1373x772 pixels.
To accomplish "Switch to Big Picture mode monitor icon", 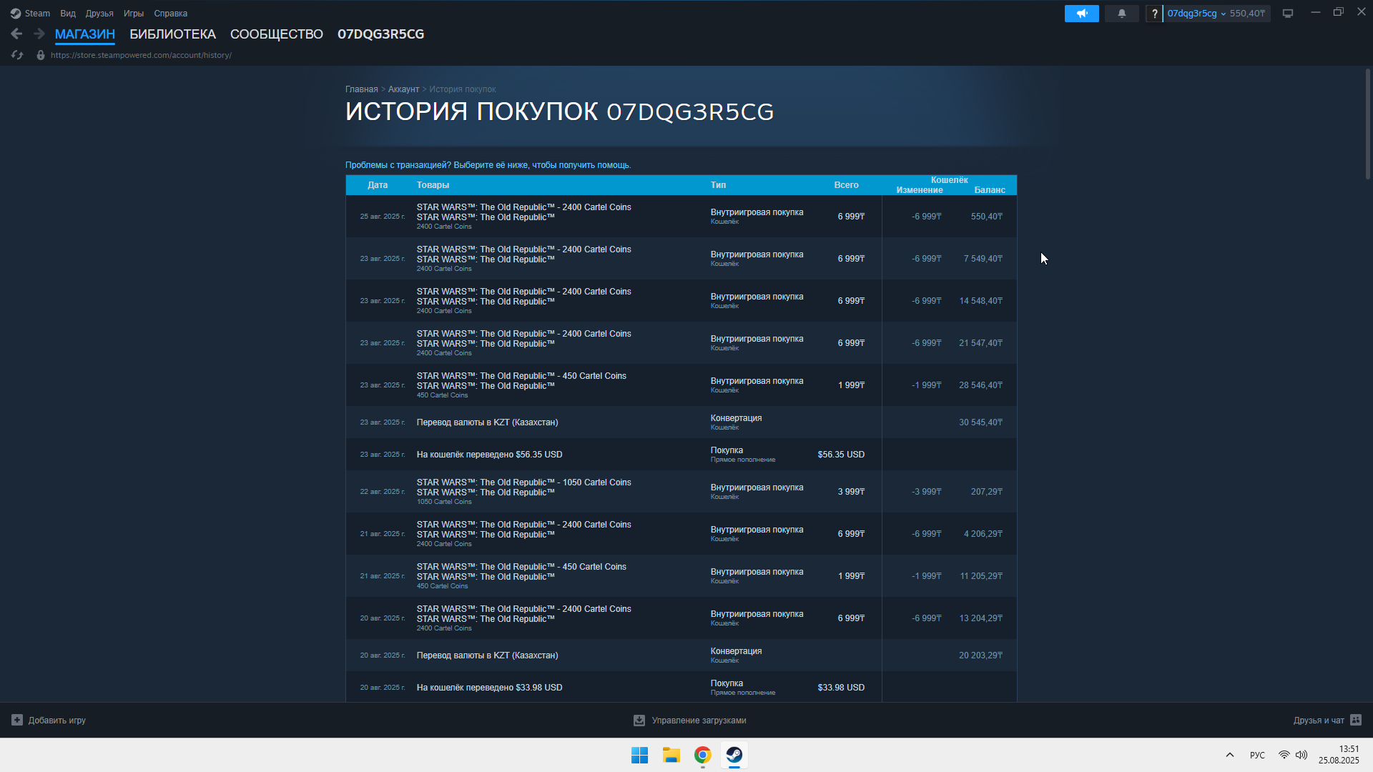I will [x=1288, y=14].
